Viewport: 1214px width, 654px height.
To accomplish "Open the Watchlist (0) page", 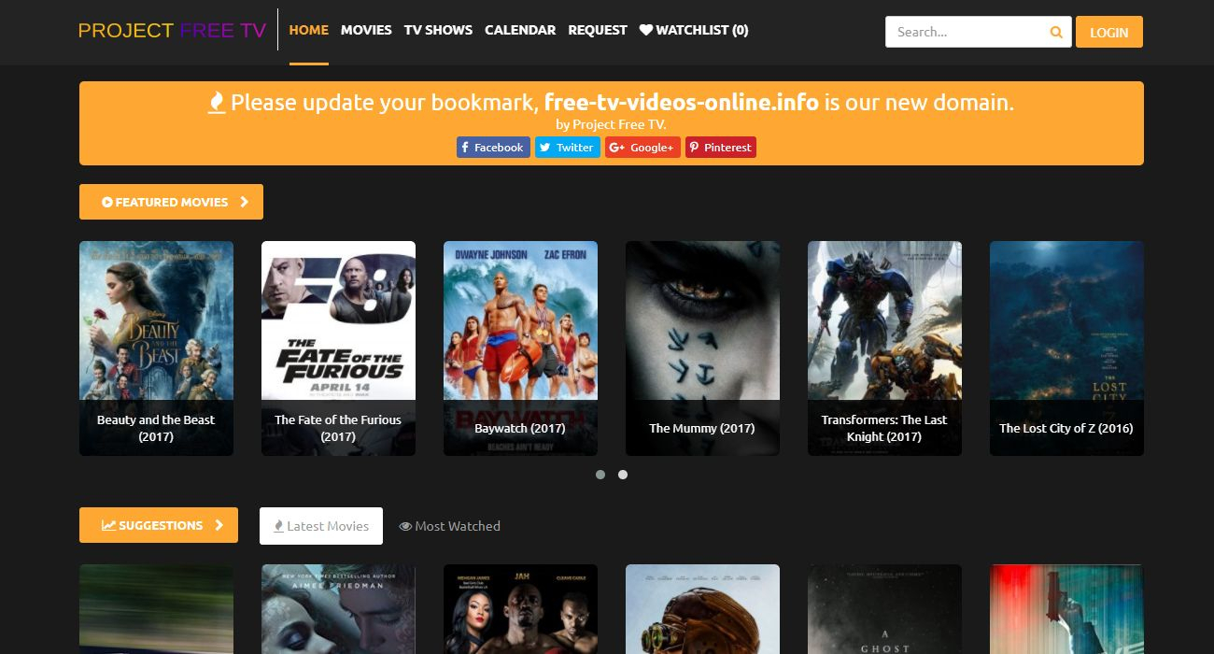I will [x=694, y=30].
